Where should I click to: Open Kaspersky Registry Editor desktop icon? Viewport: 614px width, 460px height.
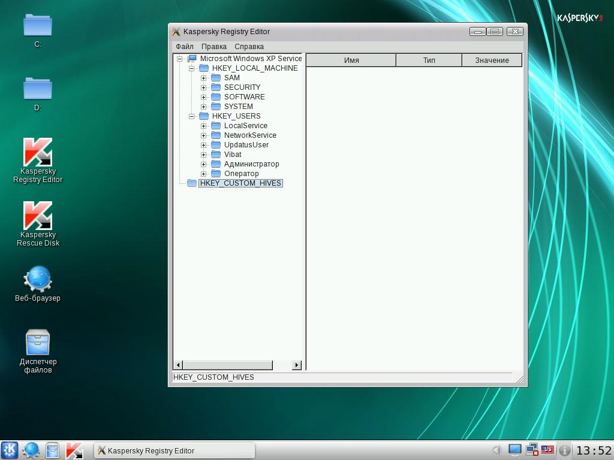pyautogui.click(x=38, y=153)
